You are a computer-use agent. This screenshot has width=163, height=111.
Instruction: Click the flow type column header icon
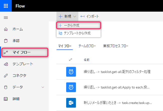[x=70, y=60]
